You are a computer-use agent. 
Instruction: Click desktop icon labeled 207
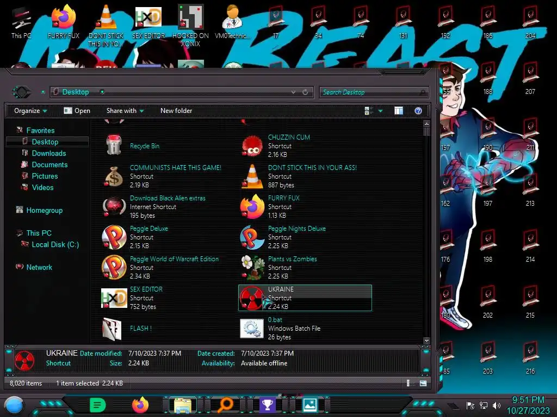point(530,78)
